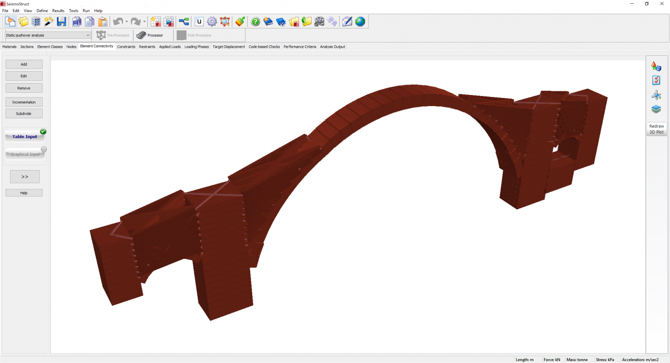Click the movie camera icon in toolbar
670x363 pixels.
(320, 21)
